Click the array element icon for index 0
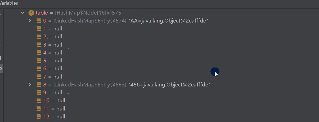The height and width of the screenshot is (122, 319). tap(39, 21)
